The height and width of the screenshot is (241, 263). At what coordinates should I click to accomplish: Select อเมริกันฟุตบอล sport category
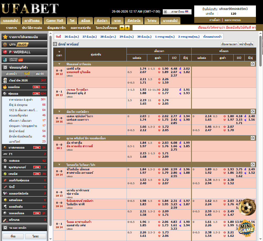(x=24, y=180)
